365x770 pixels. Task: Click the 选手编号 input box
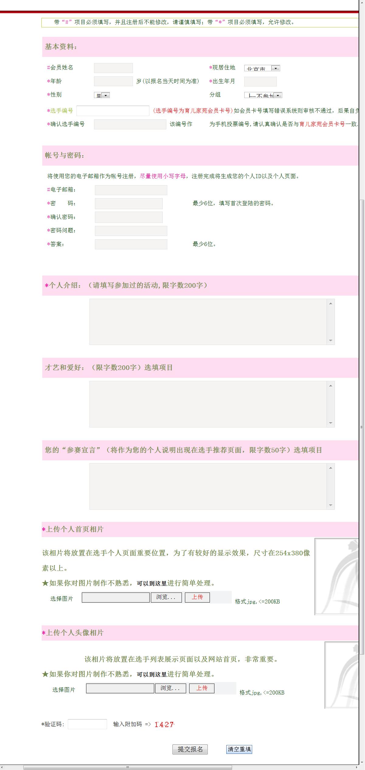pos(113,111)
